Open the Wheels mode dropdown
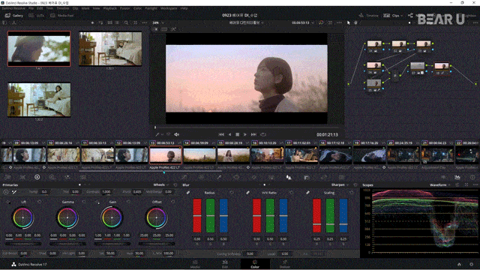This screenshot has height=270, width=480. (x=161, y=185)
